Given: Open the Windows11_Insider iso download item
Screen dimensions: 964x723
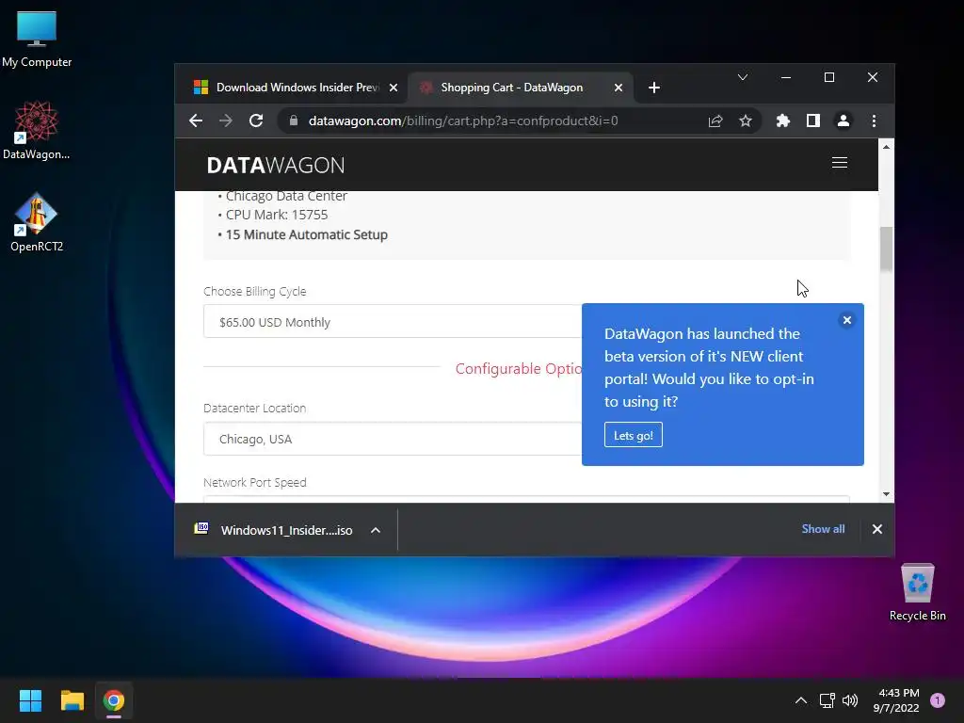Looking at the screenshot, I should click(274, 530).
